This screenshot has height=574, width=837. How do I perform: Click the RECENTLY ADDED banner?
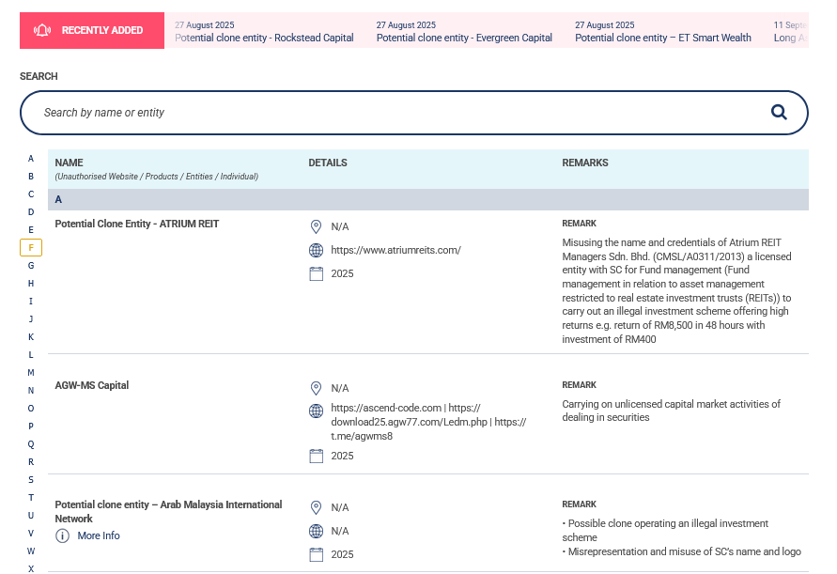92,30
